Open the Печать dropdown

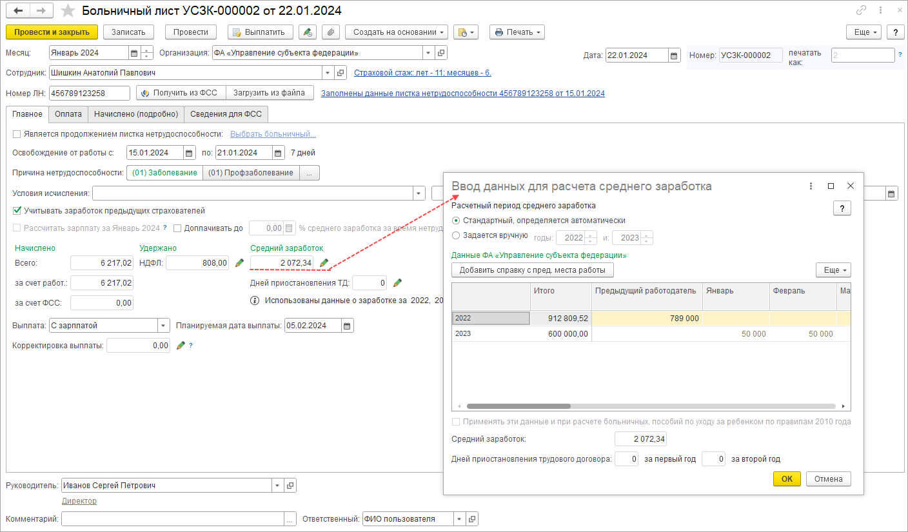[x=517, y=32]
